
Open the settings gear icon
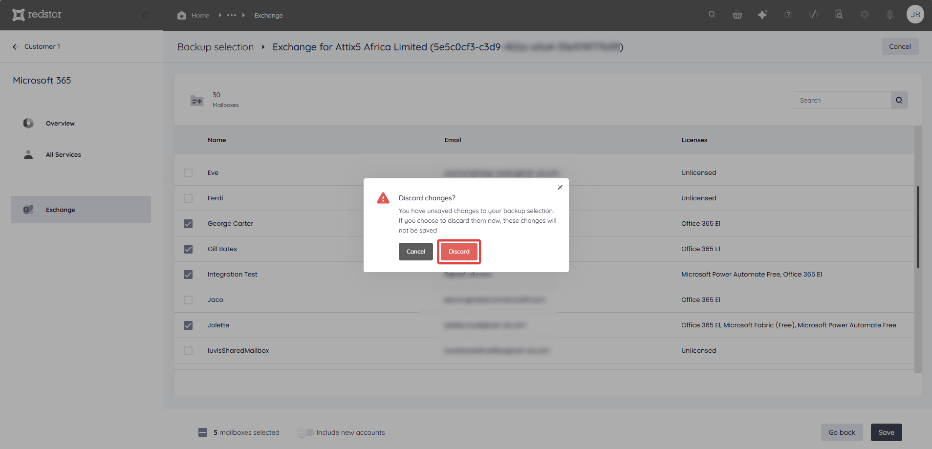[x=865, y=15]
